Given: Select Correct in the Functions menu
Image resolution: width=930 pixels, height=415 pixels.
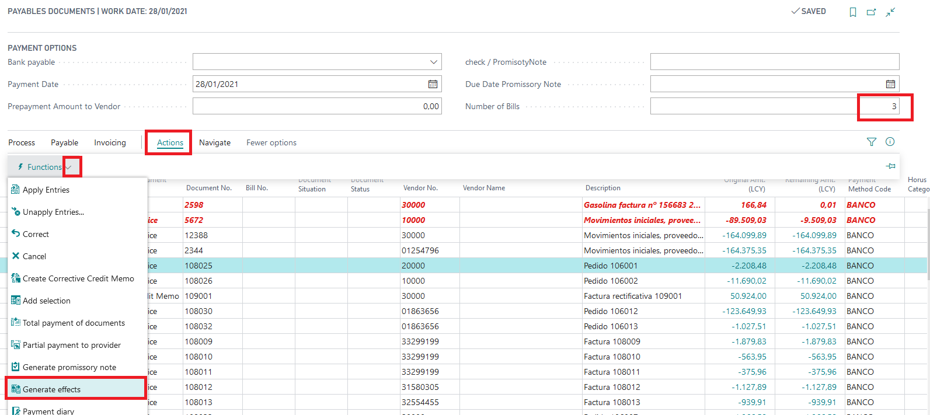Looking at the screenshot, I should 77,234.
